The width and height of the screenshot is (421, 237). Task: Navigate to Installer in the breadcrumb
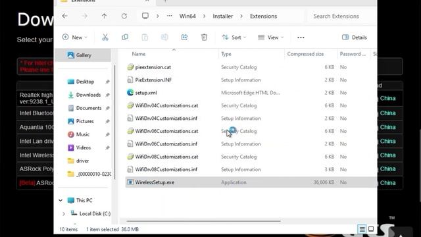point(223,16)
